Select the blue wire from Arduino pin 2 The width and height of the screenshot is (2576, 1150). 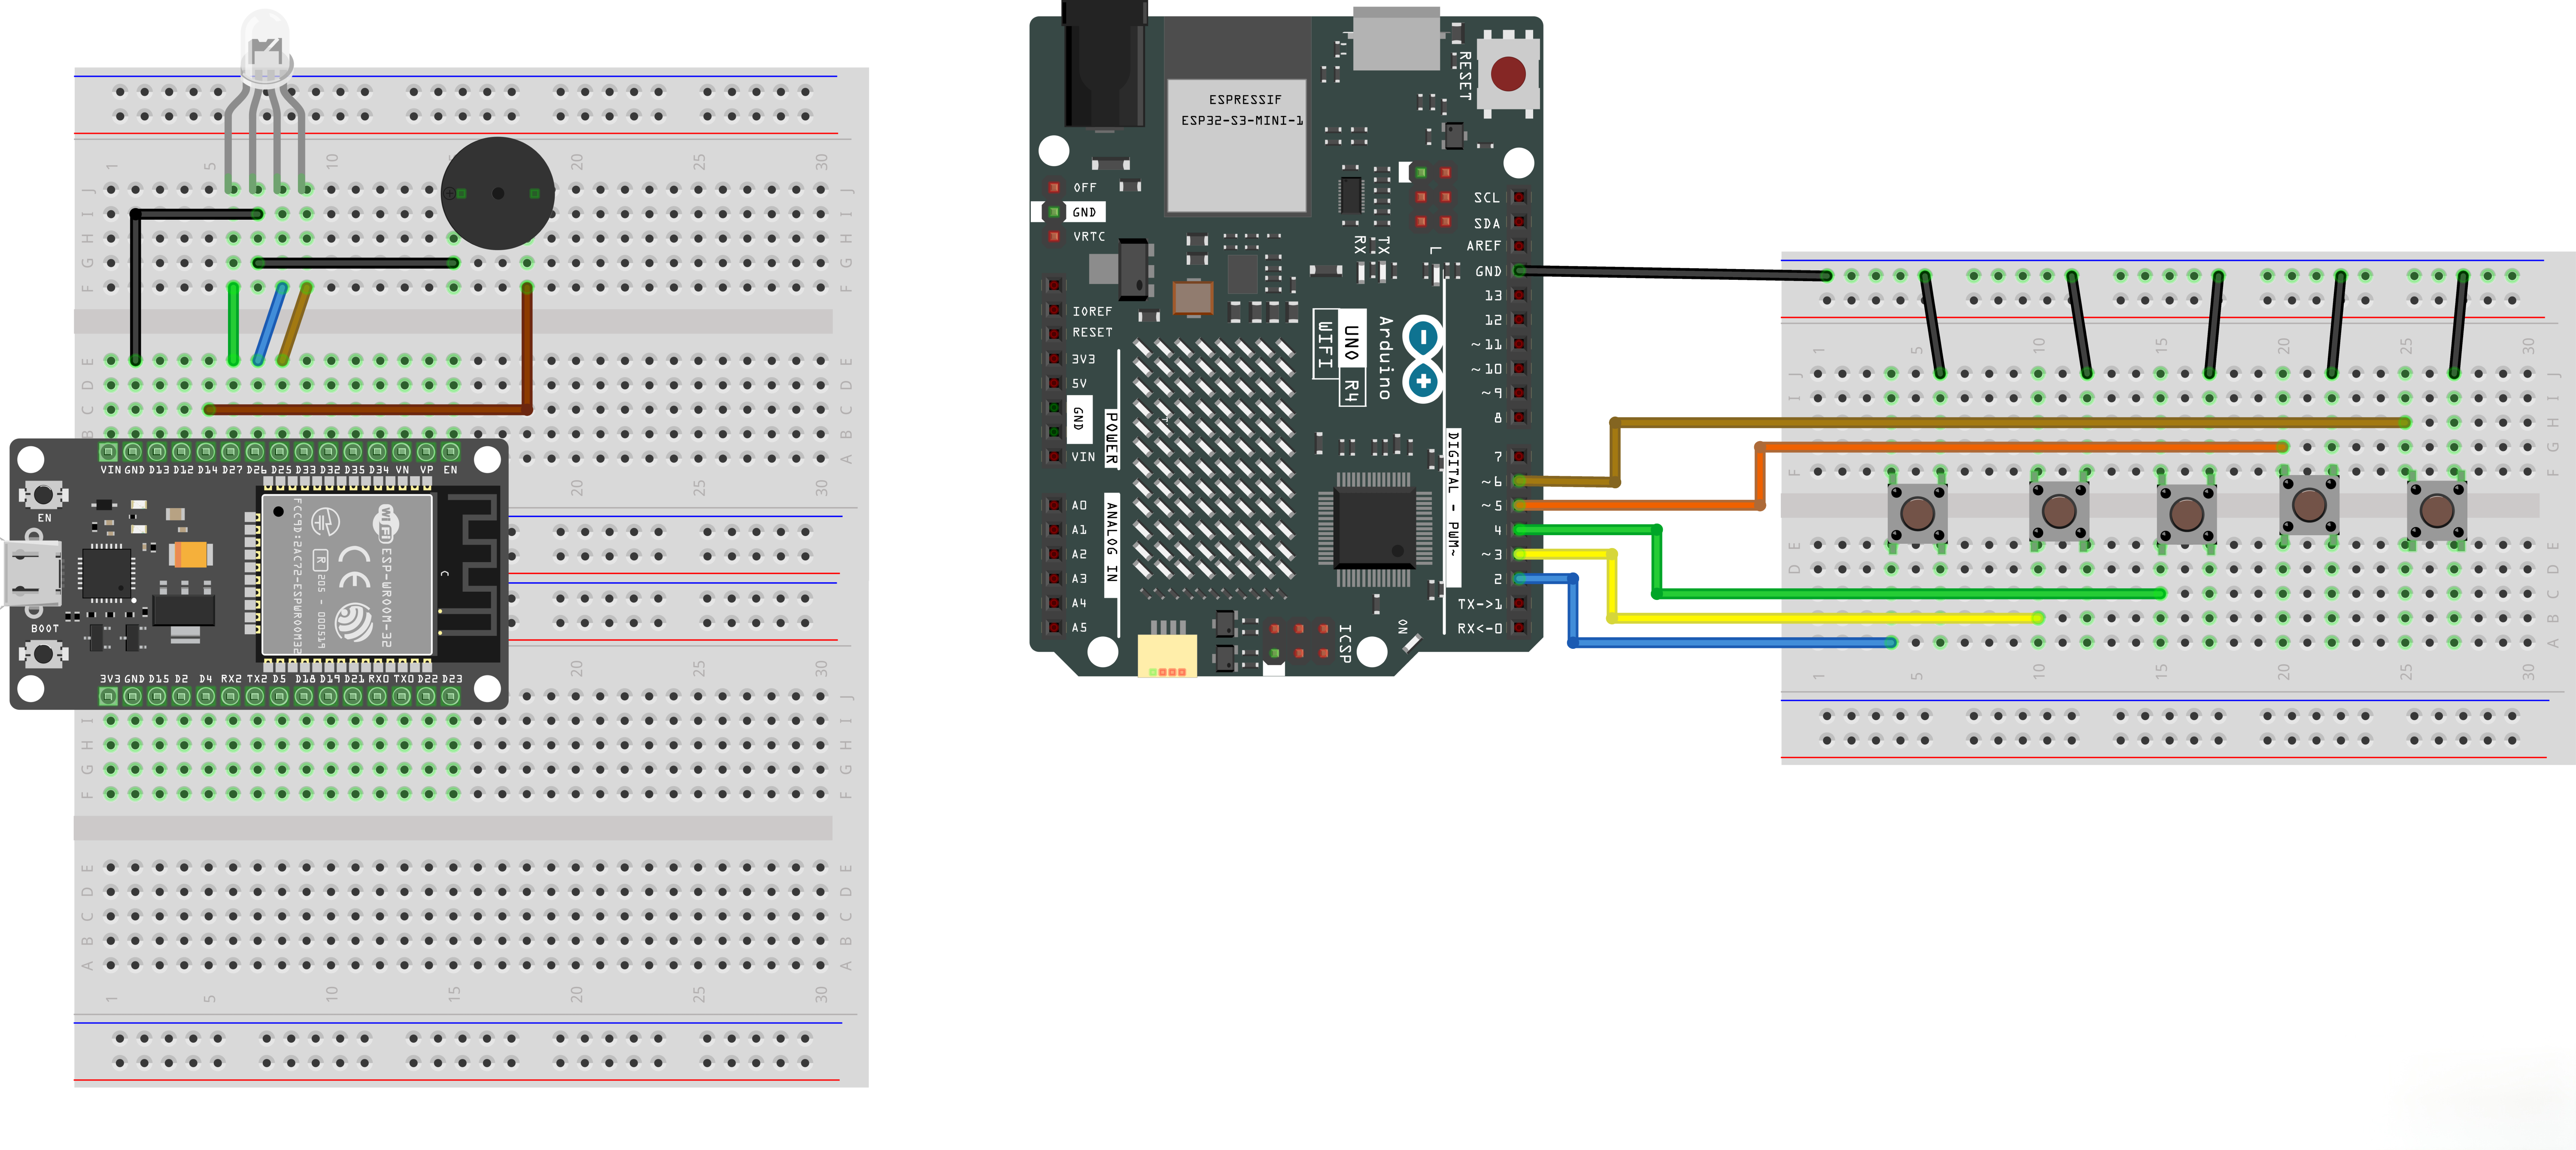click(x=1704, y=611)
